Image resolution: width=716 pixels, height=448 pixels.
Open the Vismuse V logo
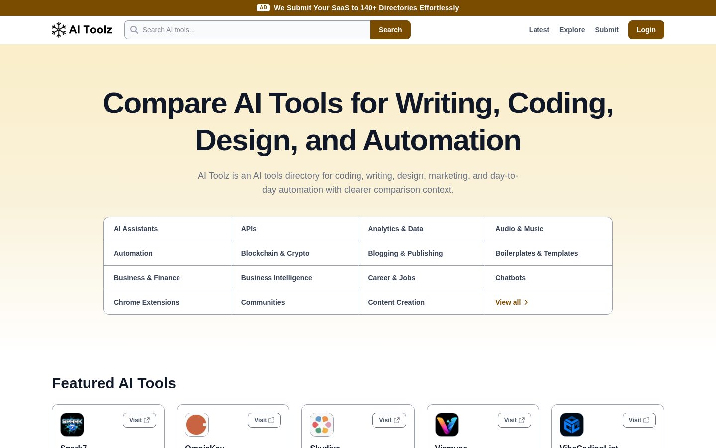coord(447,425)
